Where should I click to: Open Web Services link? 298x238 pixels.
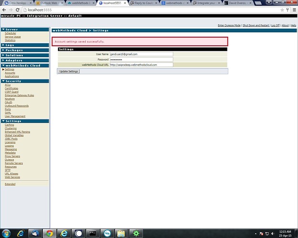pos(12,177)
